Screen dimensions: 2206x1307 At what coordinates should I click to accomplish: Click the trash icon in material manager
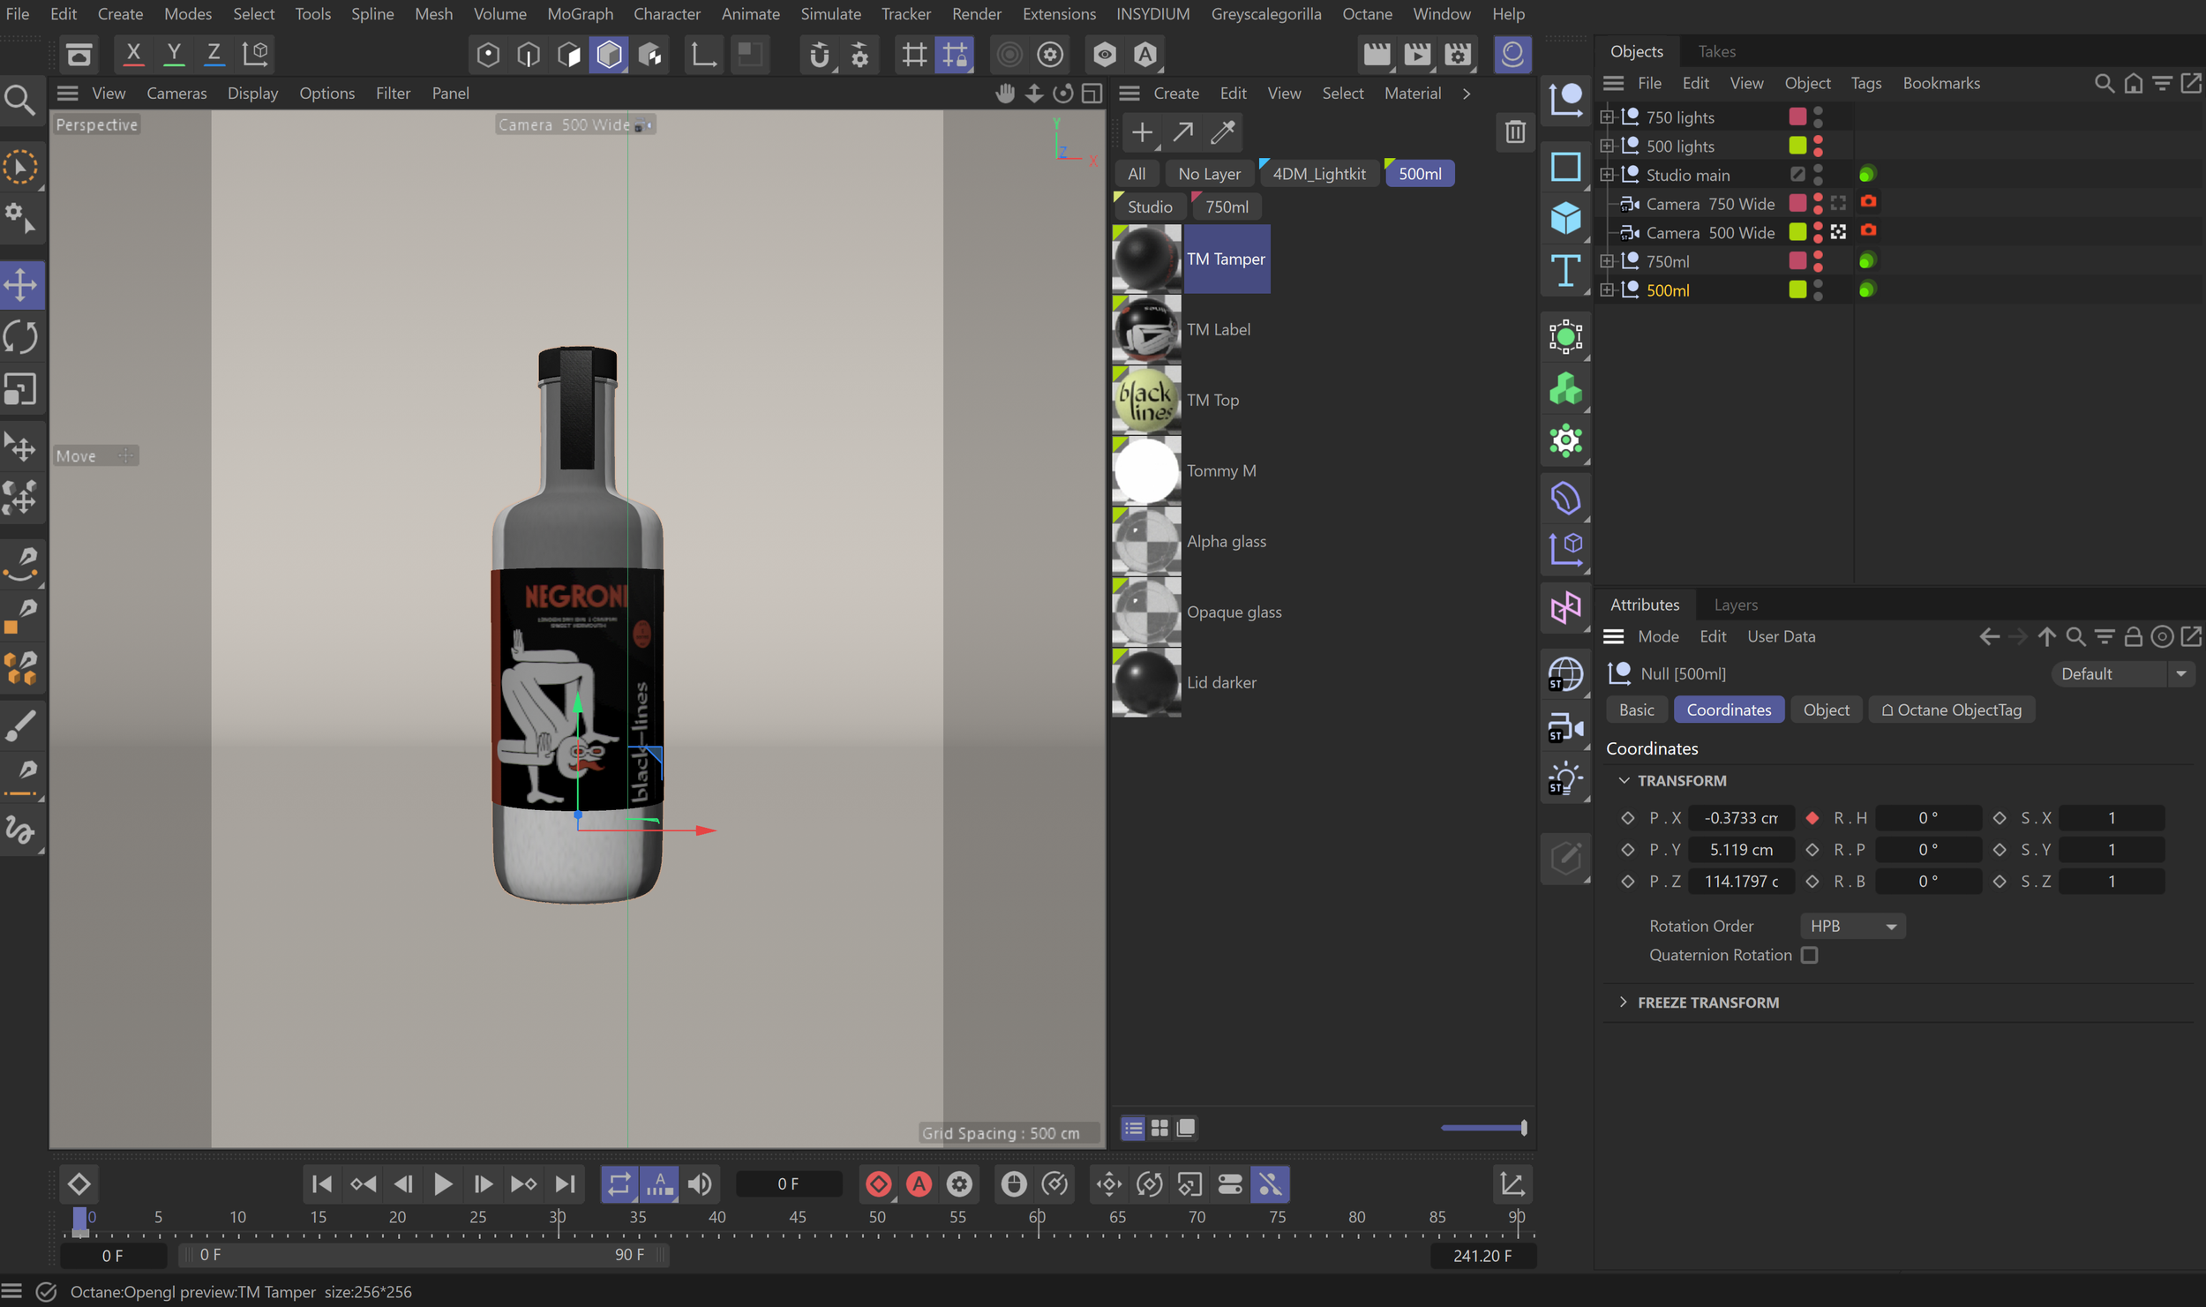click(1514, 132)
